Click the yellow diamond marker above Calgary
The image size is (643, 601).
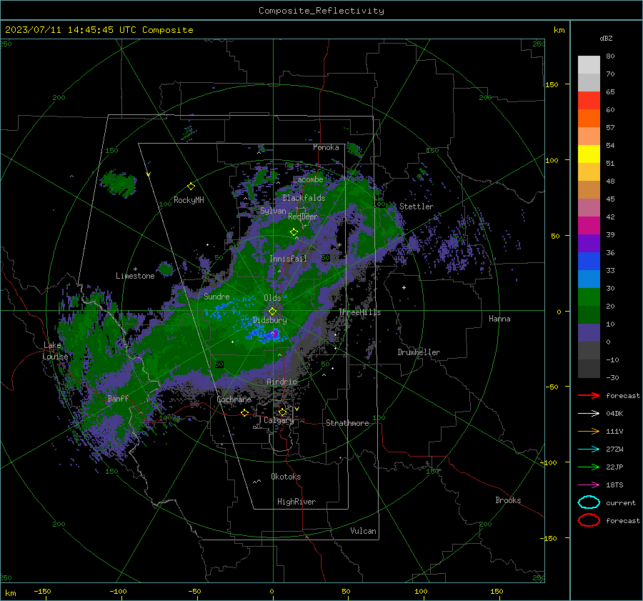[x=282, y=412]
